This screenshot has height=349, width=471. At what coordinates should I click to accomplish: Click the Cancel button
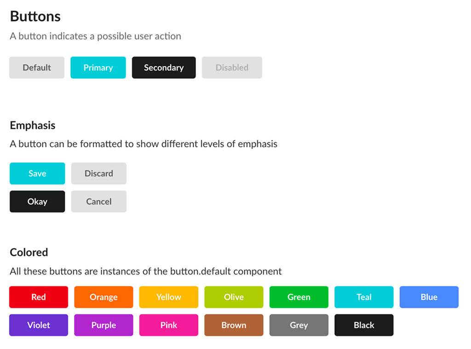[99, 201]
